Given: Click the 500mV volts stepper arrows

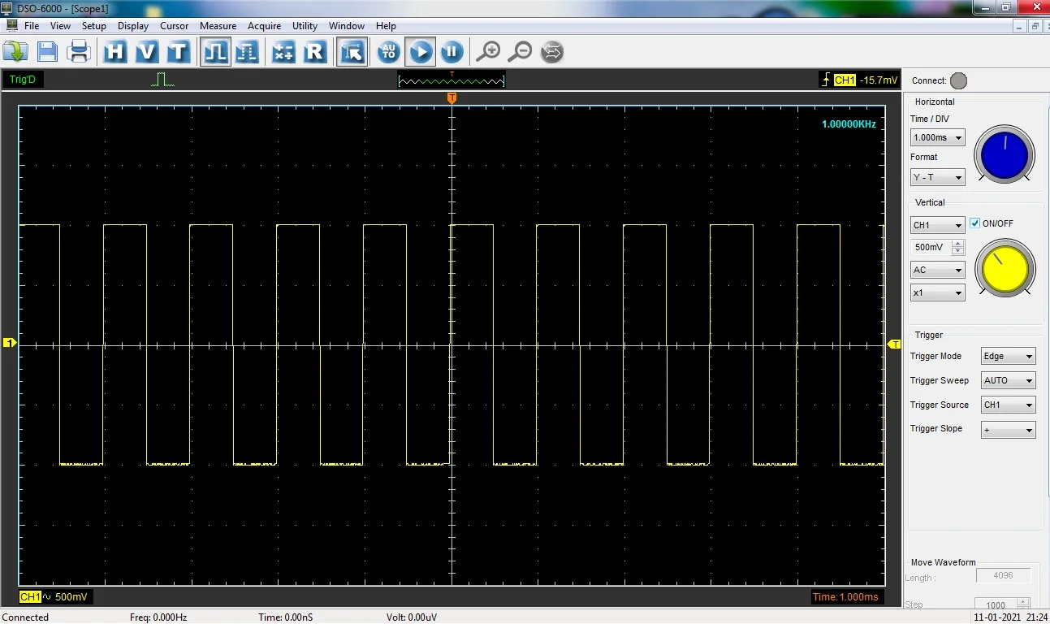Looking at the screenshot, I should click(958, 247).
